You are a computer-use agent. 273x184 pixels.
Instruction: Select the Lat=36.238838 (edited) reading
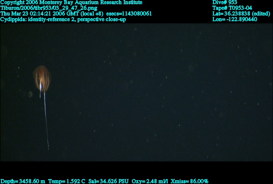click(241, 14)
